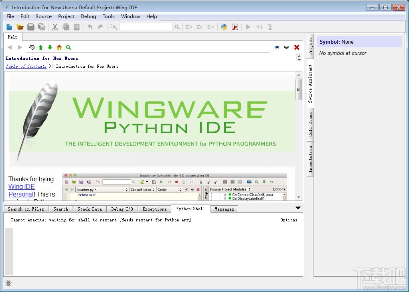Open the Debug menu
Screen dimensions: 409x292
coord(88,16)
